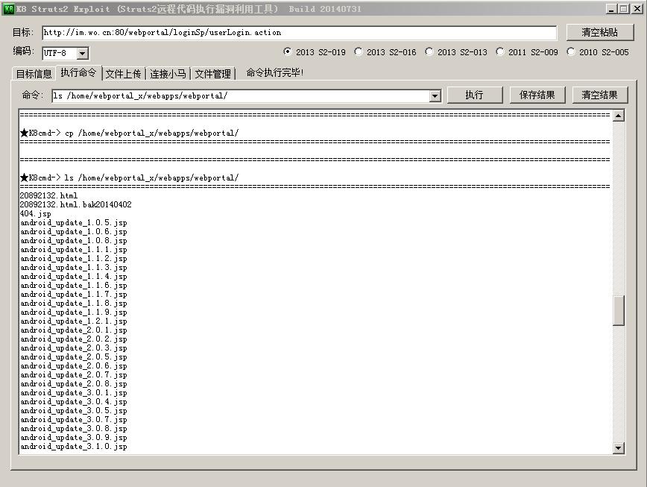Click the 清空结果 button
Image resolution: width=647 pixels, height=487 pixels.
[599, 95]
